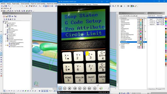Click the first round icon in navigator toolbar
The image size is (167, 94).
[x=4, y=16]
